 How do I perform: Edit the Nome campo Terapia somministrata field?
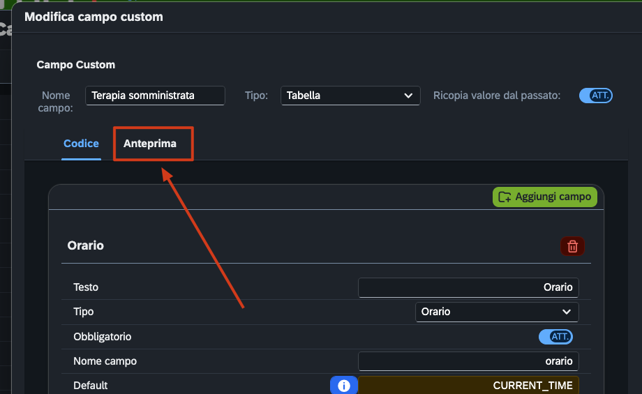coord(155,96)
